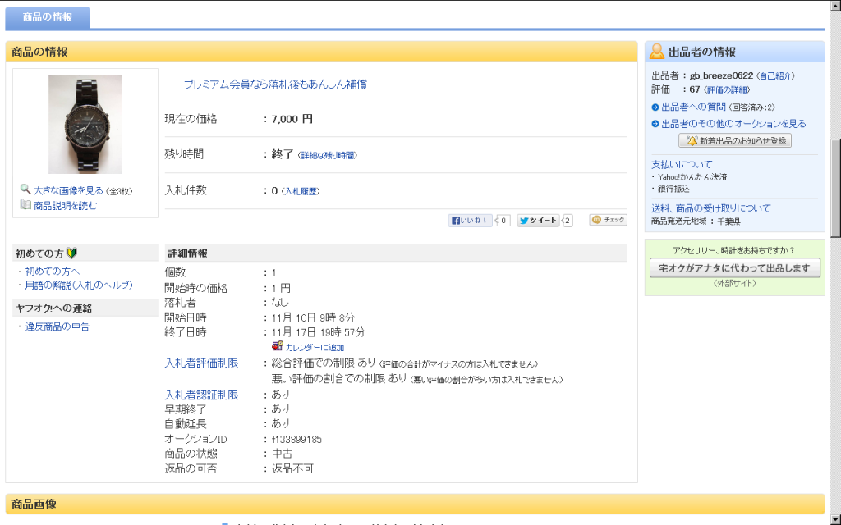Click the magnifier icon beside 大きな画像を見る

point(25,189)
